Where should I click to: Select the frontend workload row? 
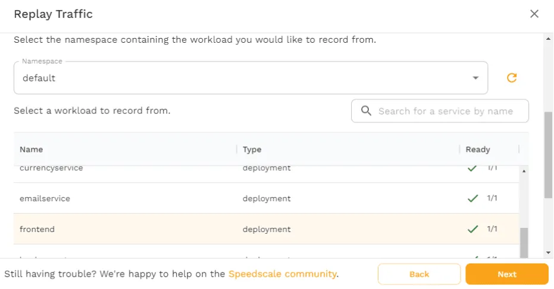coord(119,229)
